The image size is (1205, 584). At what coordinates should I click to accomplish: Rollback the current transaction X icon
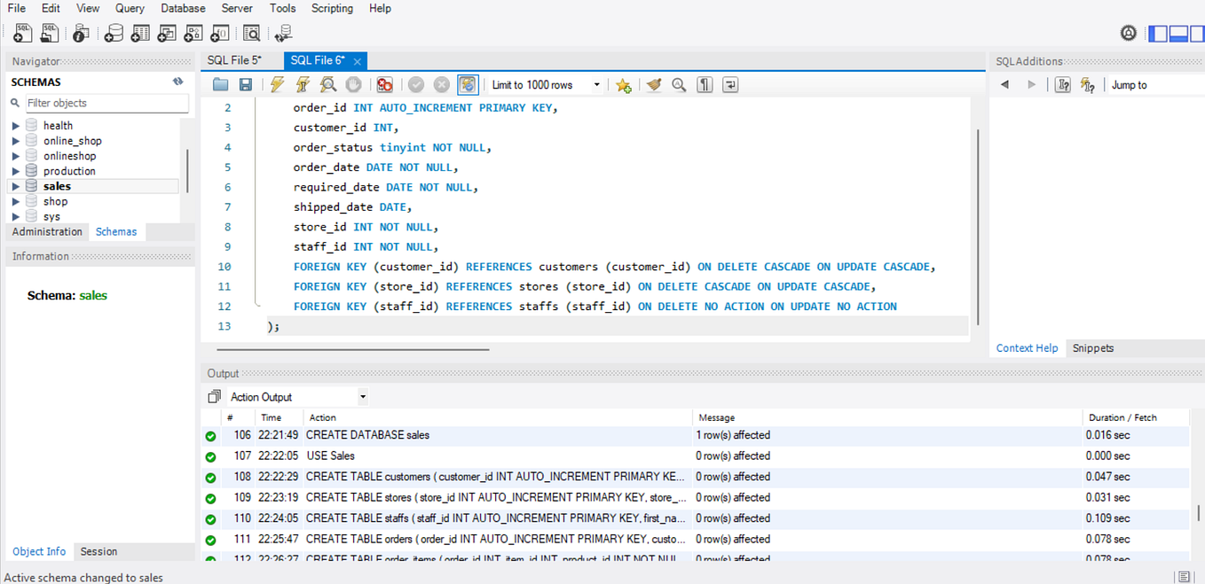[441, 85]
